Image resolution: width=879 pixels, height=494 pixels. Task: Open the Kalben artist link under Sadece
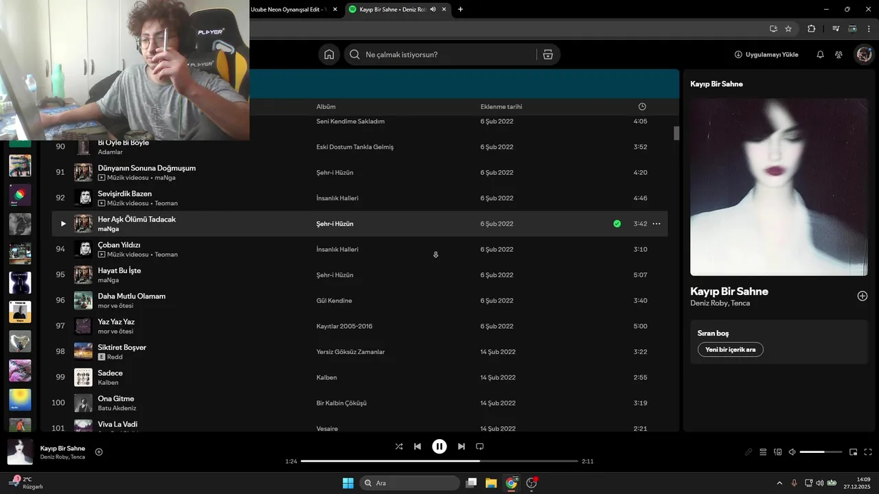pyautogui.click(x=108, y=383)
